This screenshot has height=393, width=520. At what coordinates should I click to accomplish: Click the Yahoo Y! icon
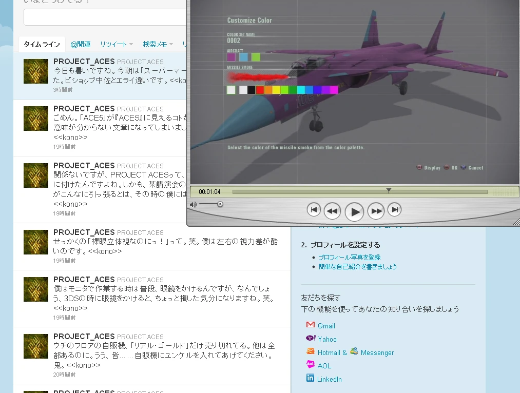pos(311,338)
